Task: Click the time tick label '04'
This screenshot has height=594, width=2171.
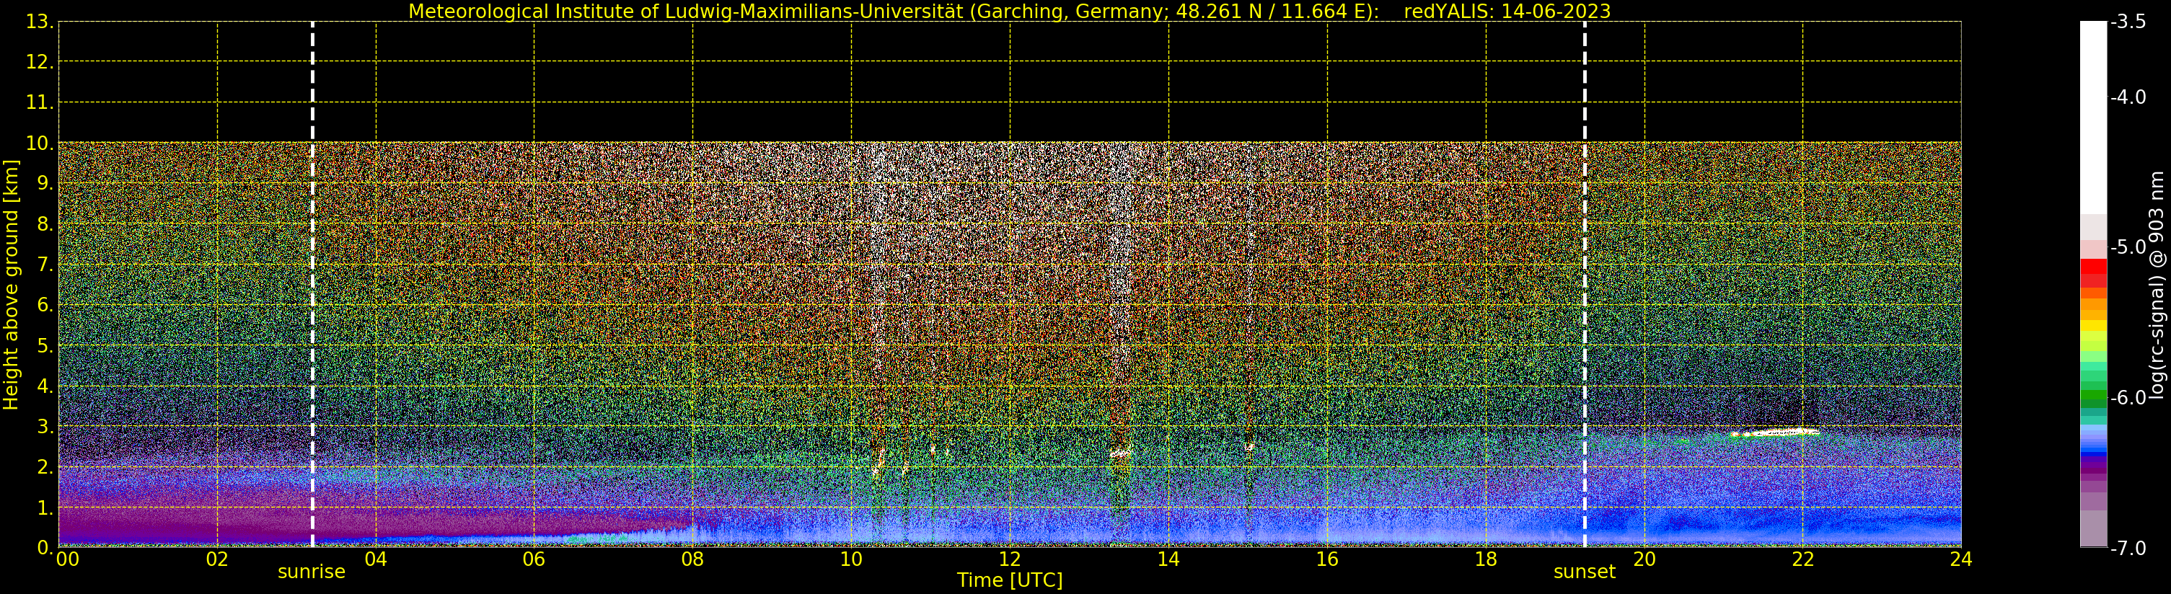Action: pyautogui.click(x=376, y=559)
